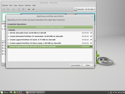Click the /dev/sdb - GParted taskbar window button
Image resolution: width=125 pixels, height=94 pixels.
coord(35,92)
